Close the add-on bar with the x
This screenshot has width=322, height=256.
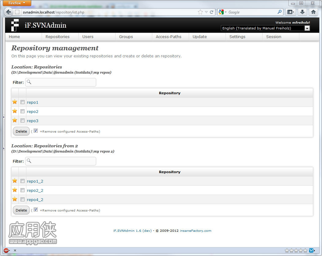(x=15, y=250)
